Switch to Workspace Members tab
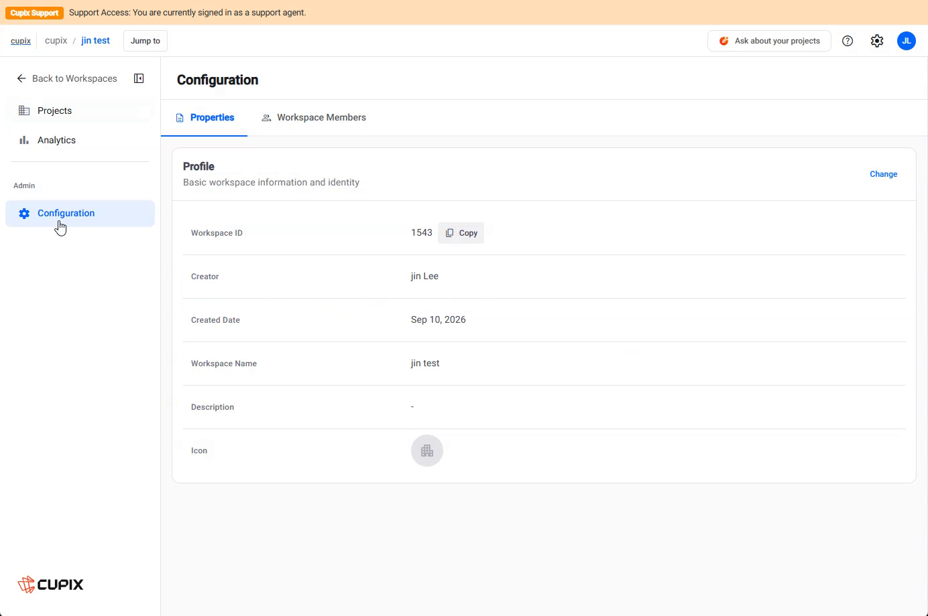The width and height of the screenshot is (928, 616). coord(314,118)
